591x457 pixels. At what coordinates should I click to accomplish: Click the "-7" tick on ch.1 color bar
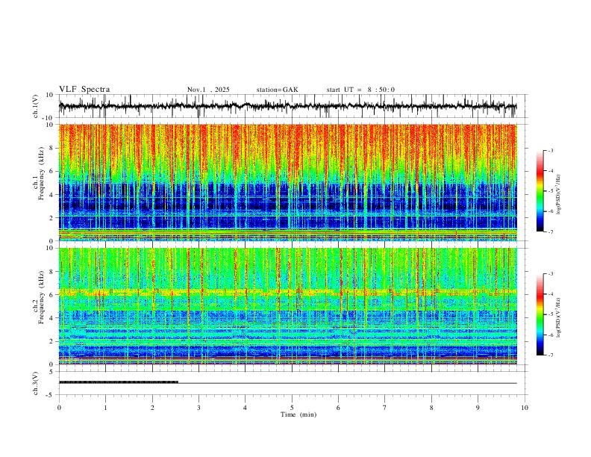551,232
